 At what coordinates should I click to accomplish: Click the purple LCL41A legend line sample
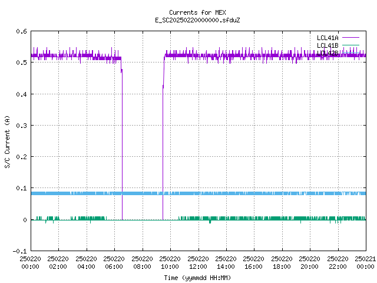click(x=350, y=38)
